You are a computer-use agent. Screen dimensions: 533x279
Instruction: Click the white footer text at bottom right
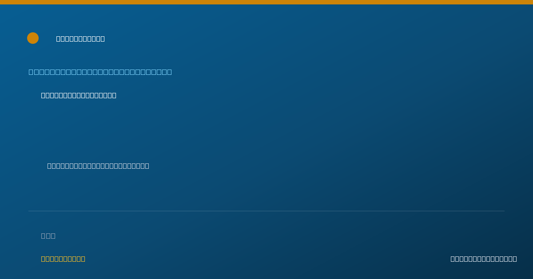coord(484,259)
